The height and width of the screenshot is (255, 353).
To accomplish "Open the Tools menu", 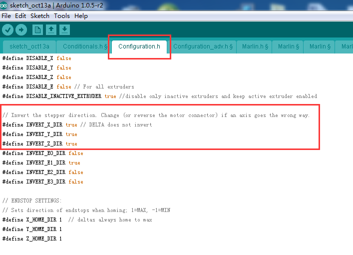I will click(x=62, y=16).
